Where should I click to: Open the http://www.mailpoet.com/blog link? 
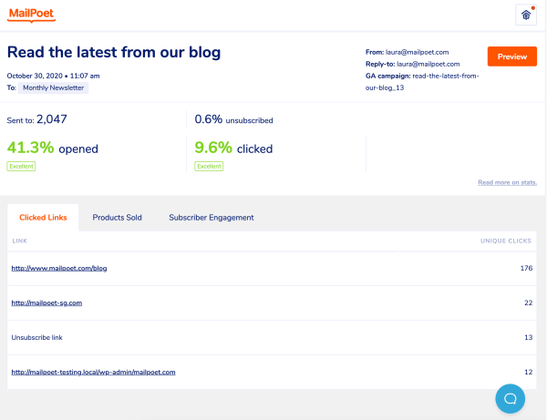(59, 268)
